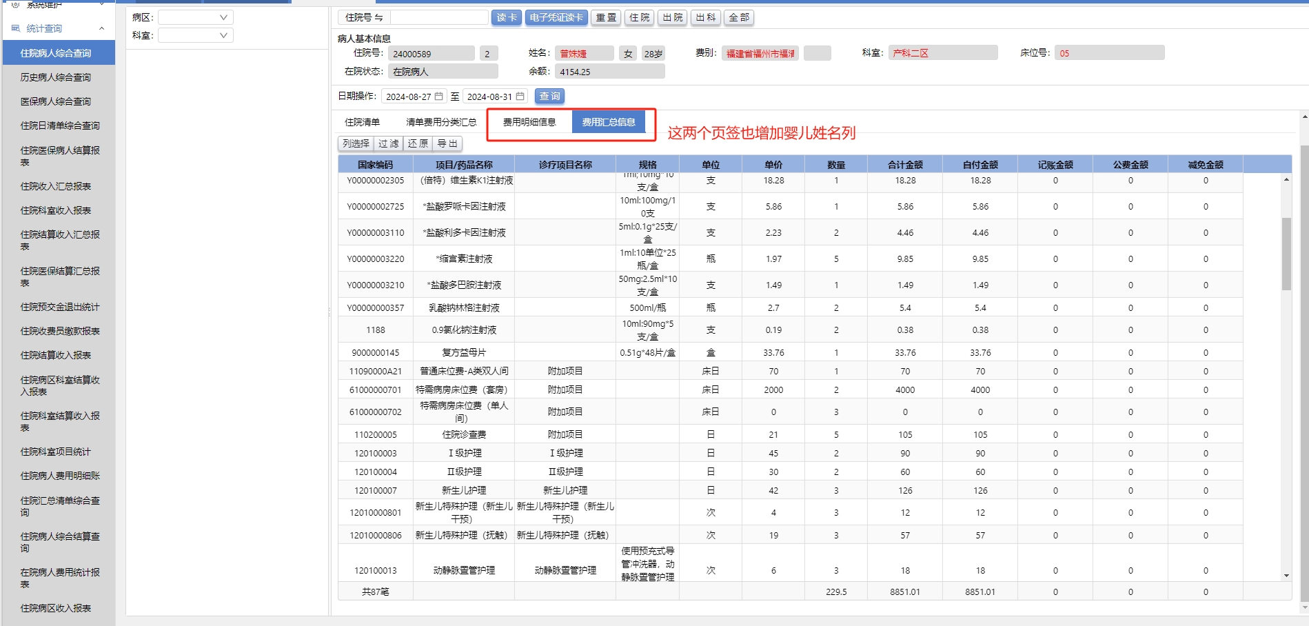Collapse the 统计查询 menu section
The width and height of the screenshot is (1309, 626).
(x=102, y=28)
